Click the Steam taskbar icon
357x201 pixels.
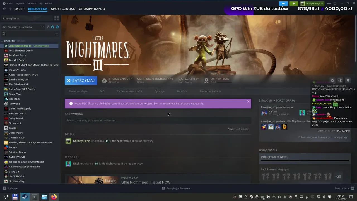(x=25, y=197)
